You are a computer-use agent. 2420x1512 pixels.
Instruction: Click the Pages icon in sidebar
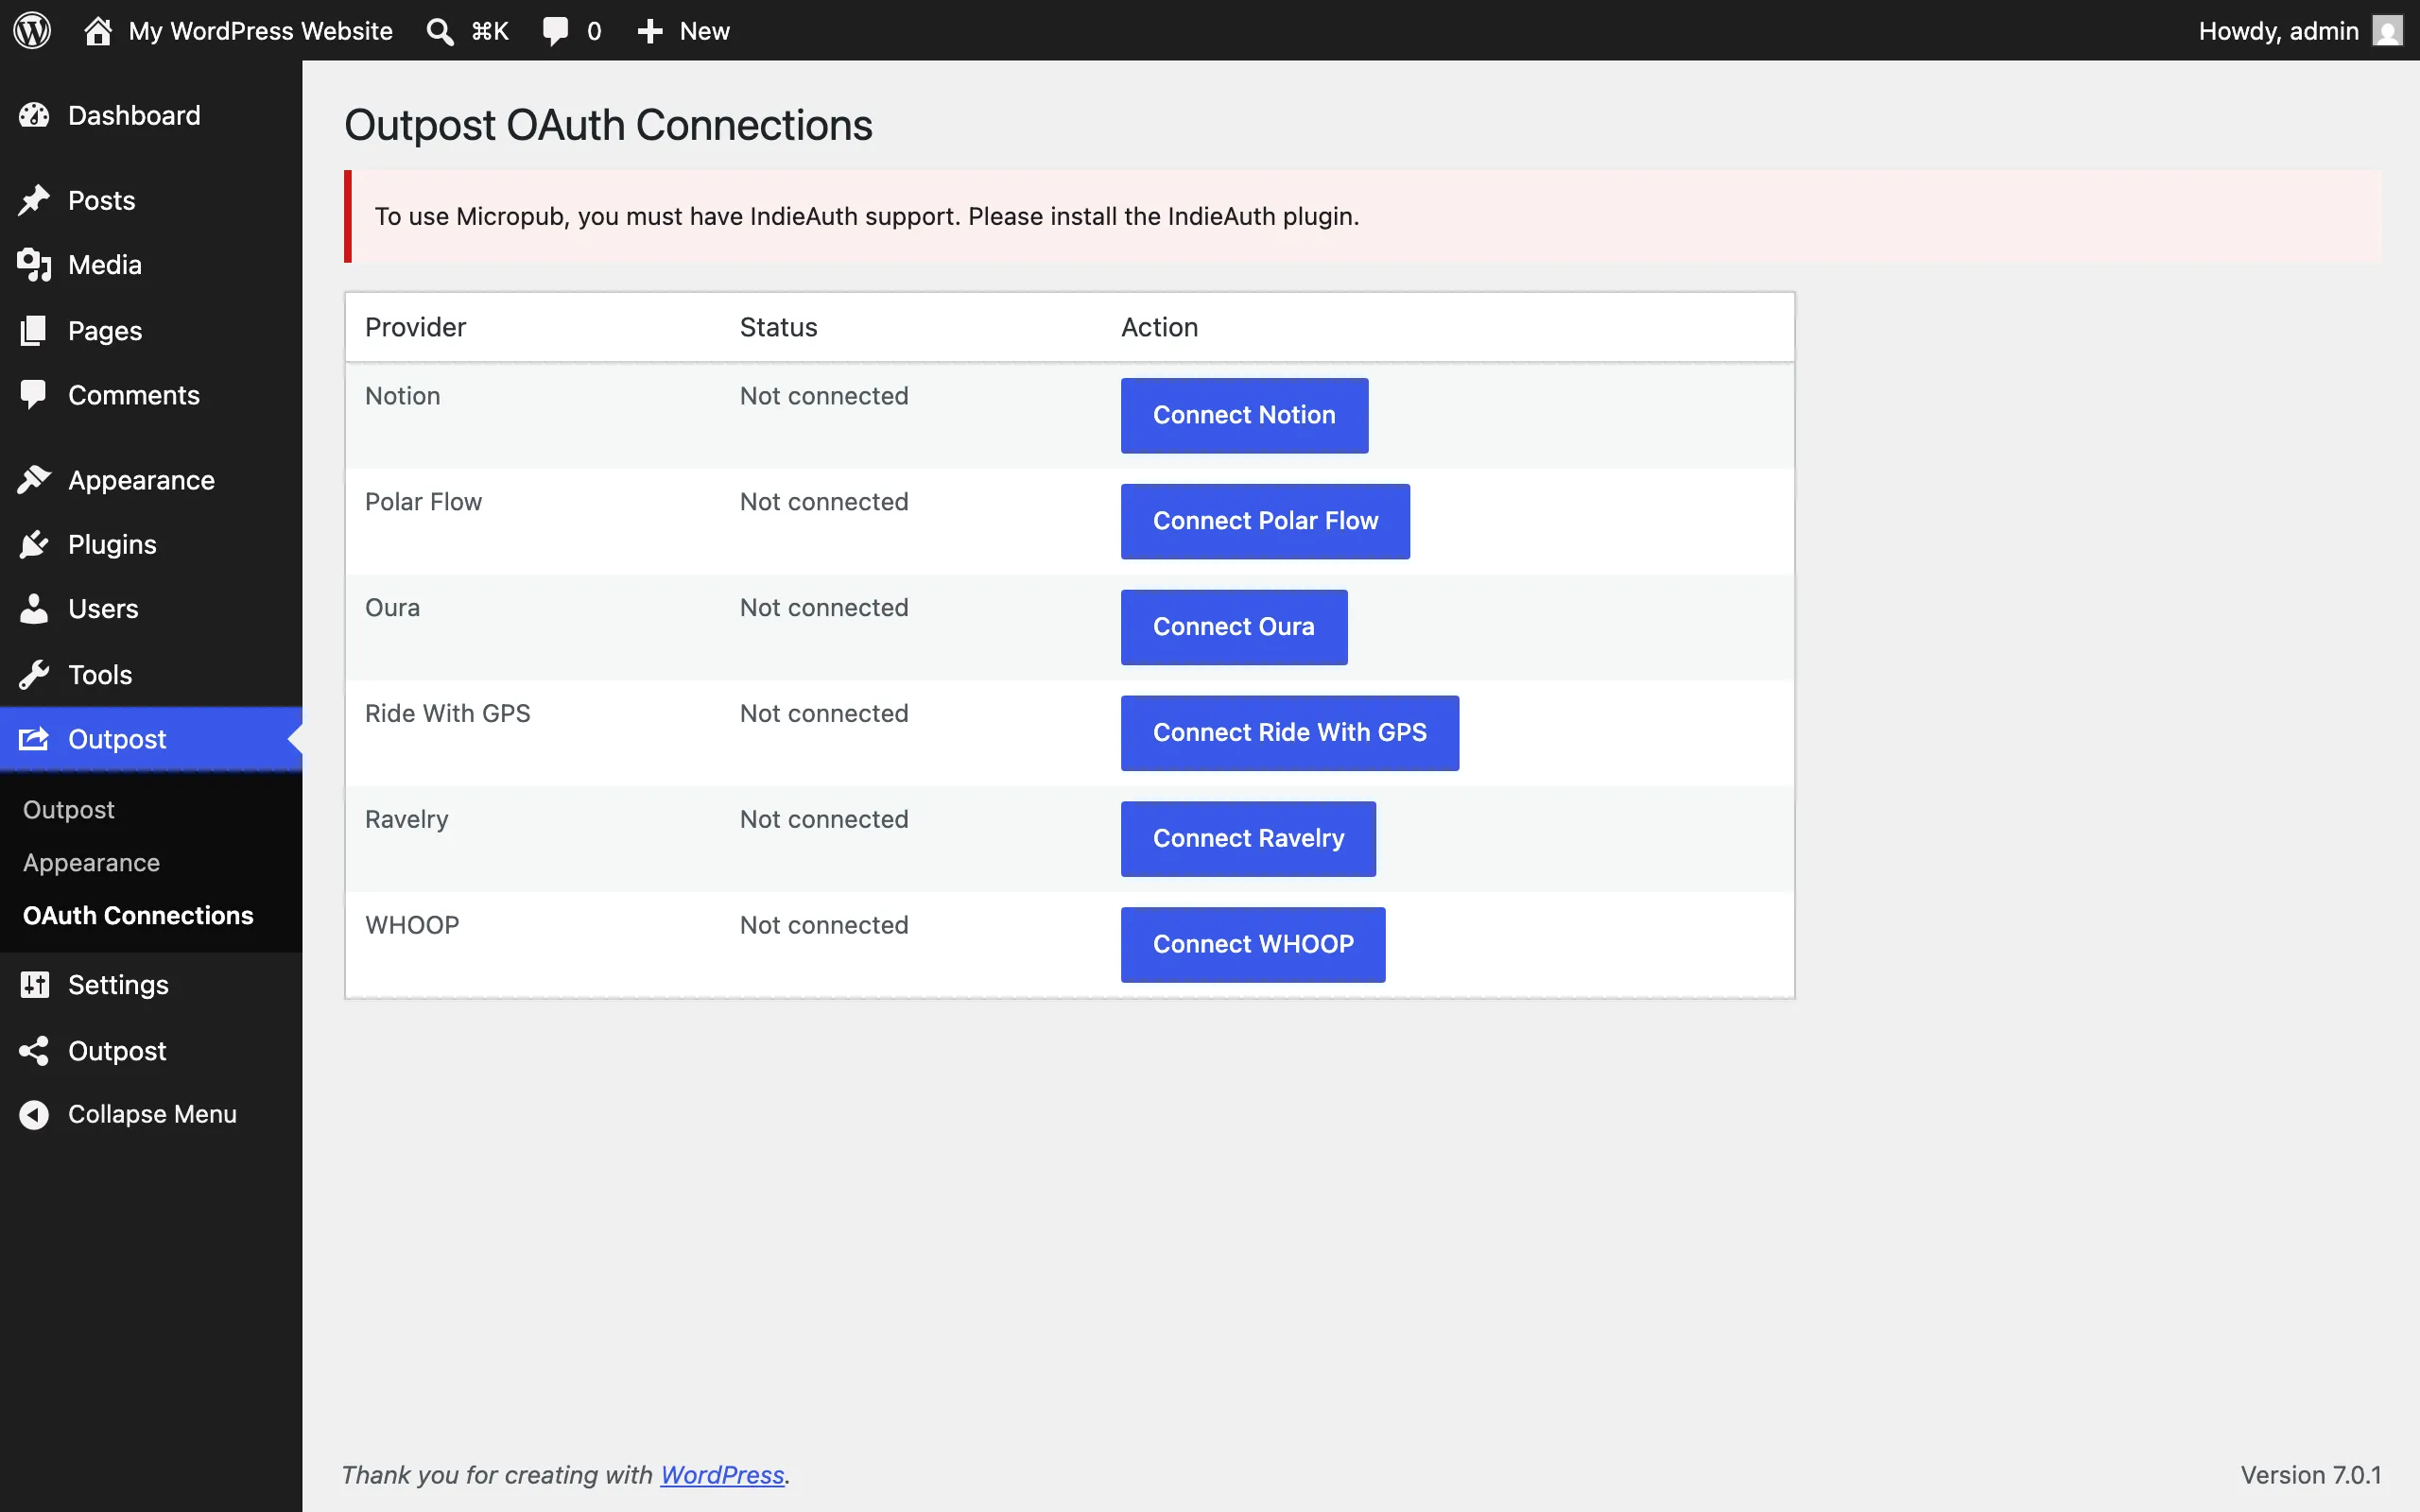coord(34,330)
